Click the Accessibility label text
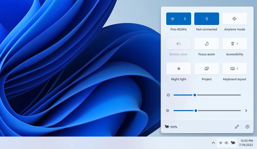 tap(235, 54)
